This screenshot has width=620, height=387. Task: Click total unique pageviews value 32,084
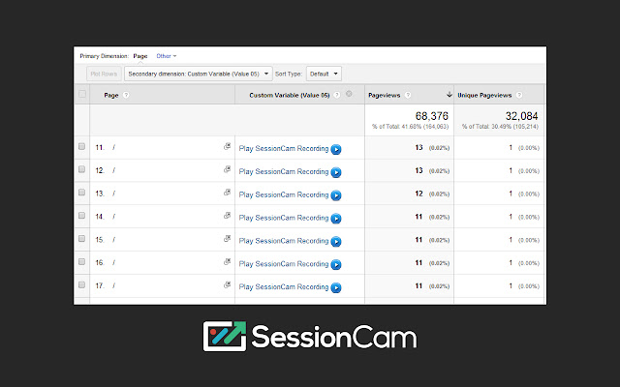pyautogui.click(x=521, y=116)
